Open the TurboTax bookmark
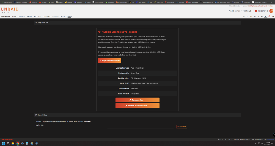 (x=33, y=2)
